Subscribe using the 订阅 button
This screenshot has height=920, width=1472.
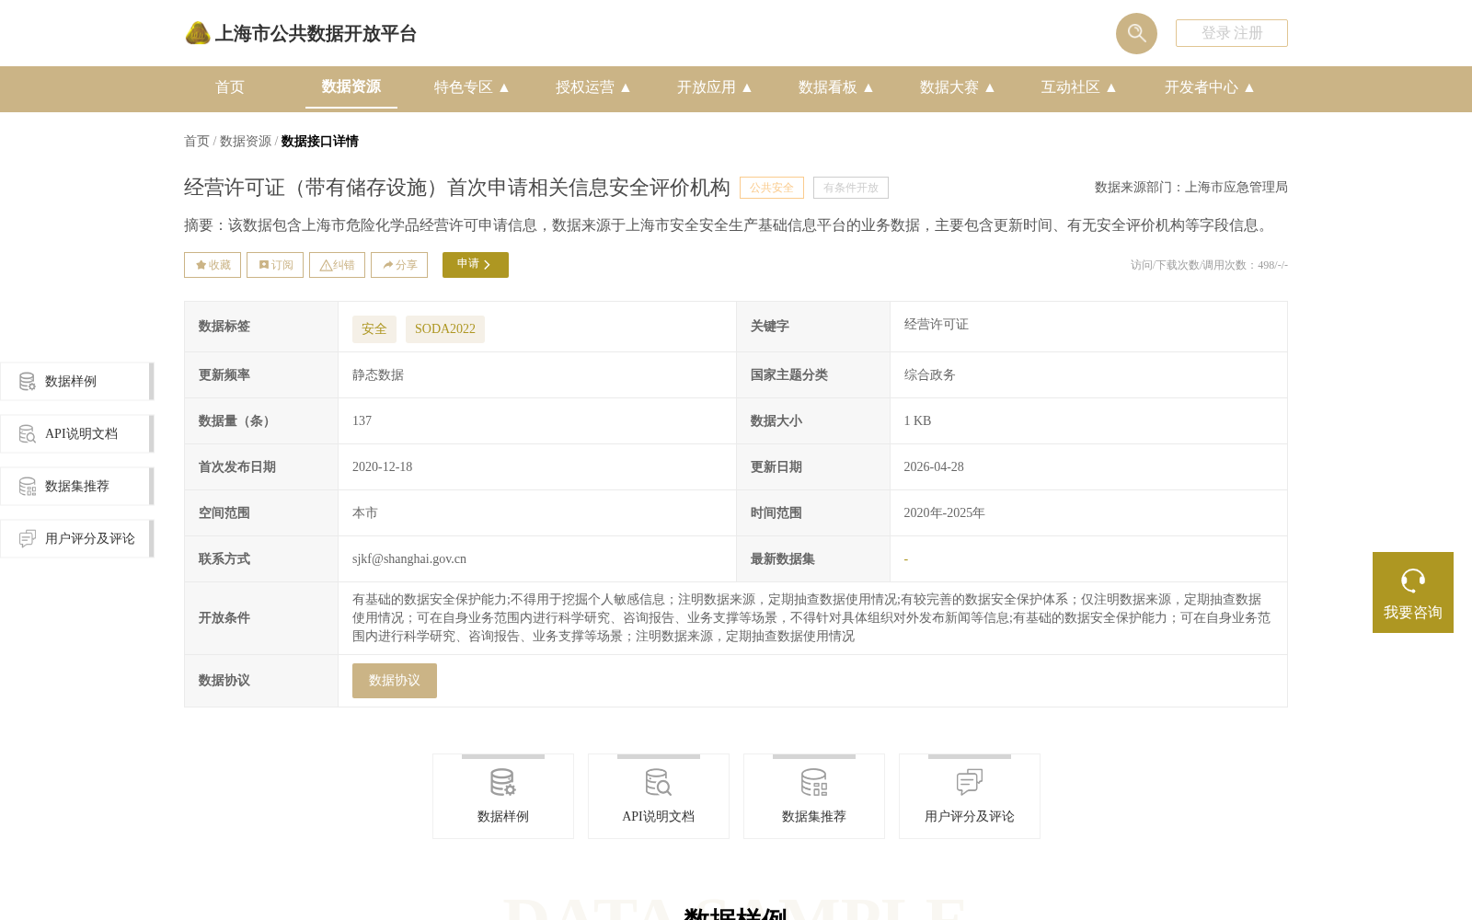[275, 265]
